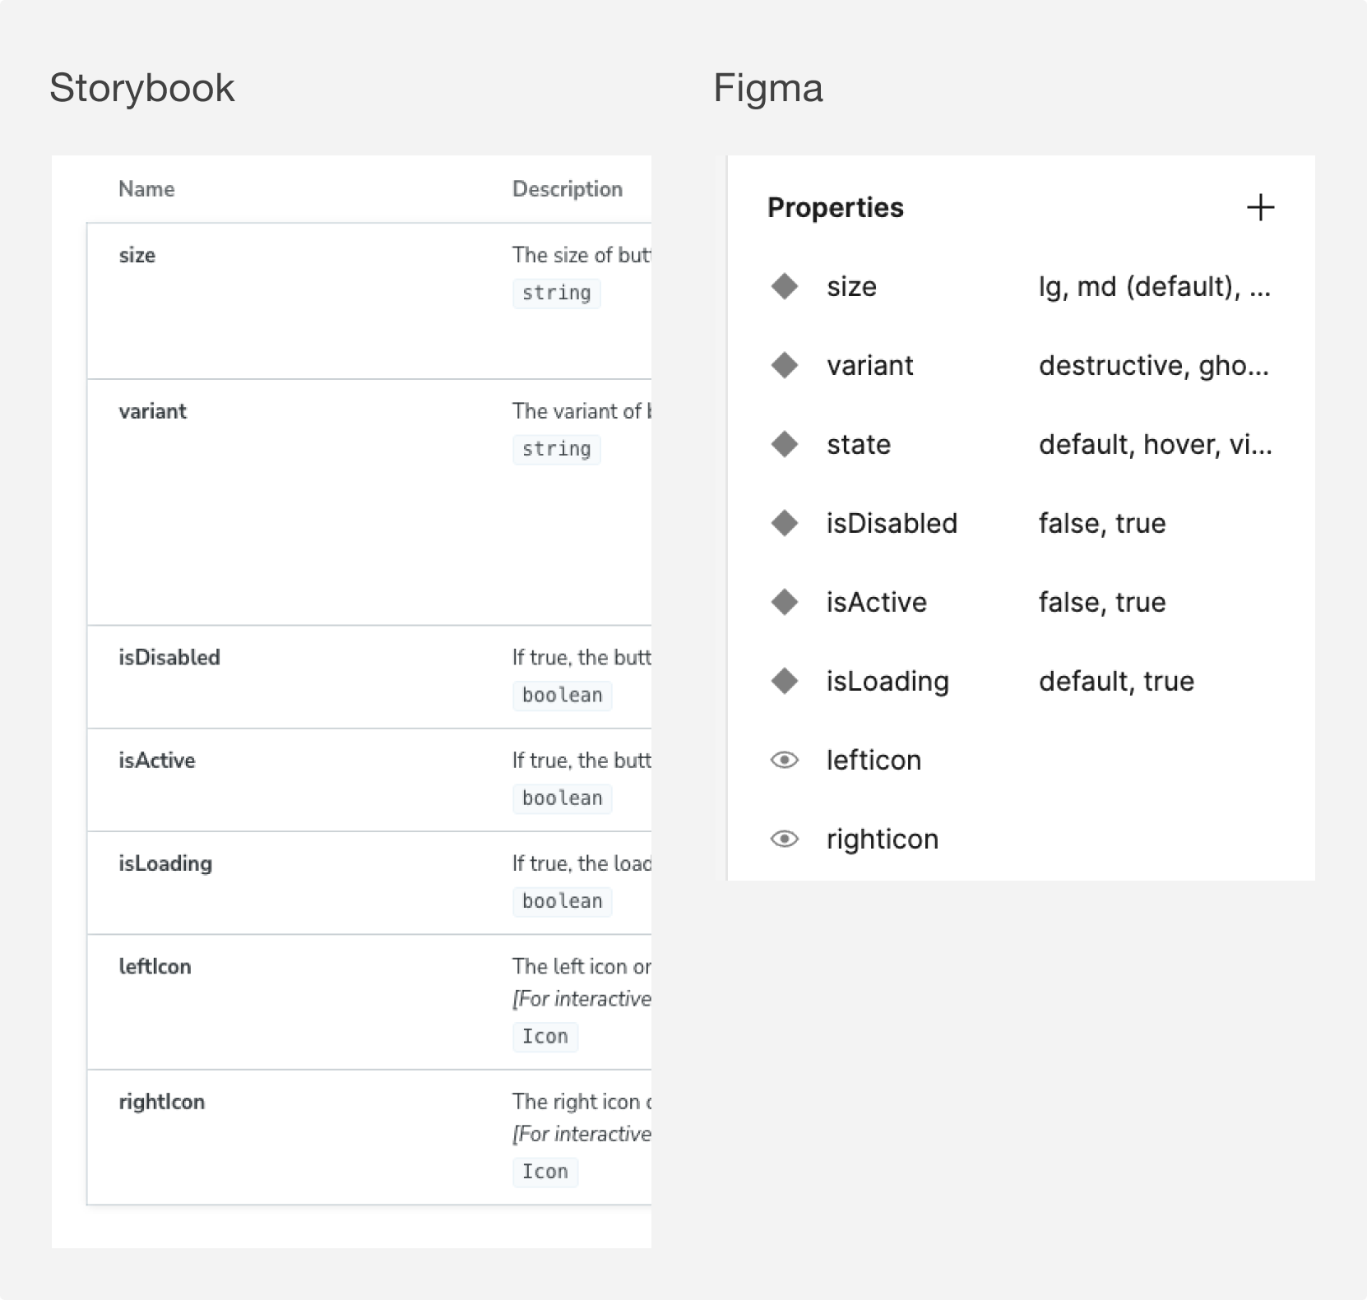The image size is (1367, 1300).
Task: Click the Icon type badge in leftIcon row
Action: click(x=545, y=1036)
